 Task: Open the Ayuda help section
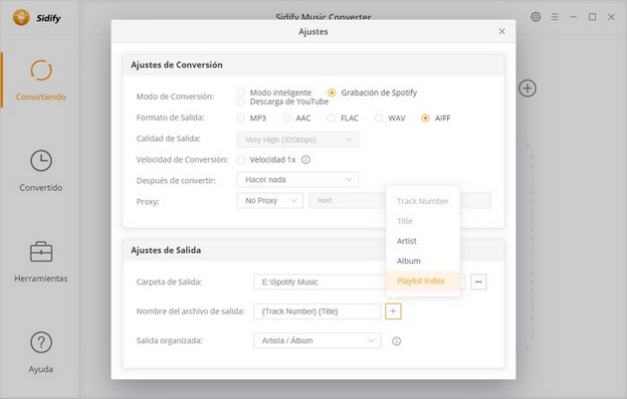coord(41,352)
